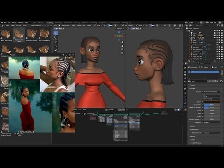Open the color parametrization dropdown below Chiang

[211, 99]
